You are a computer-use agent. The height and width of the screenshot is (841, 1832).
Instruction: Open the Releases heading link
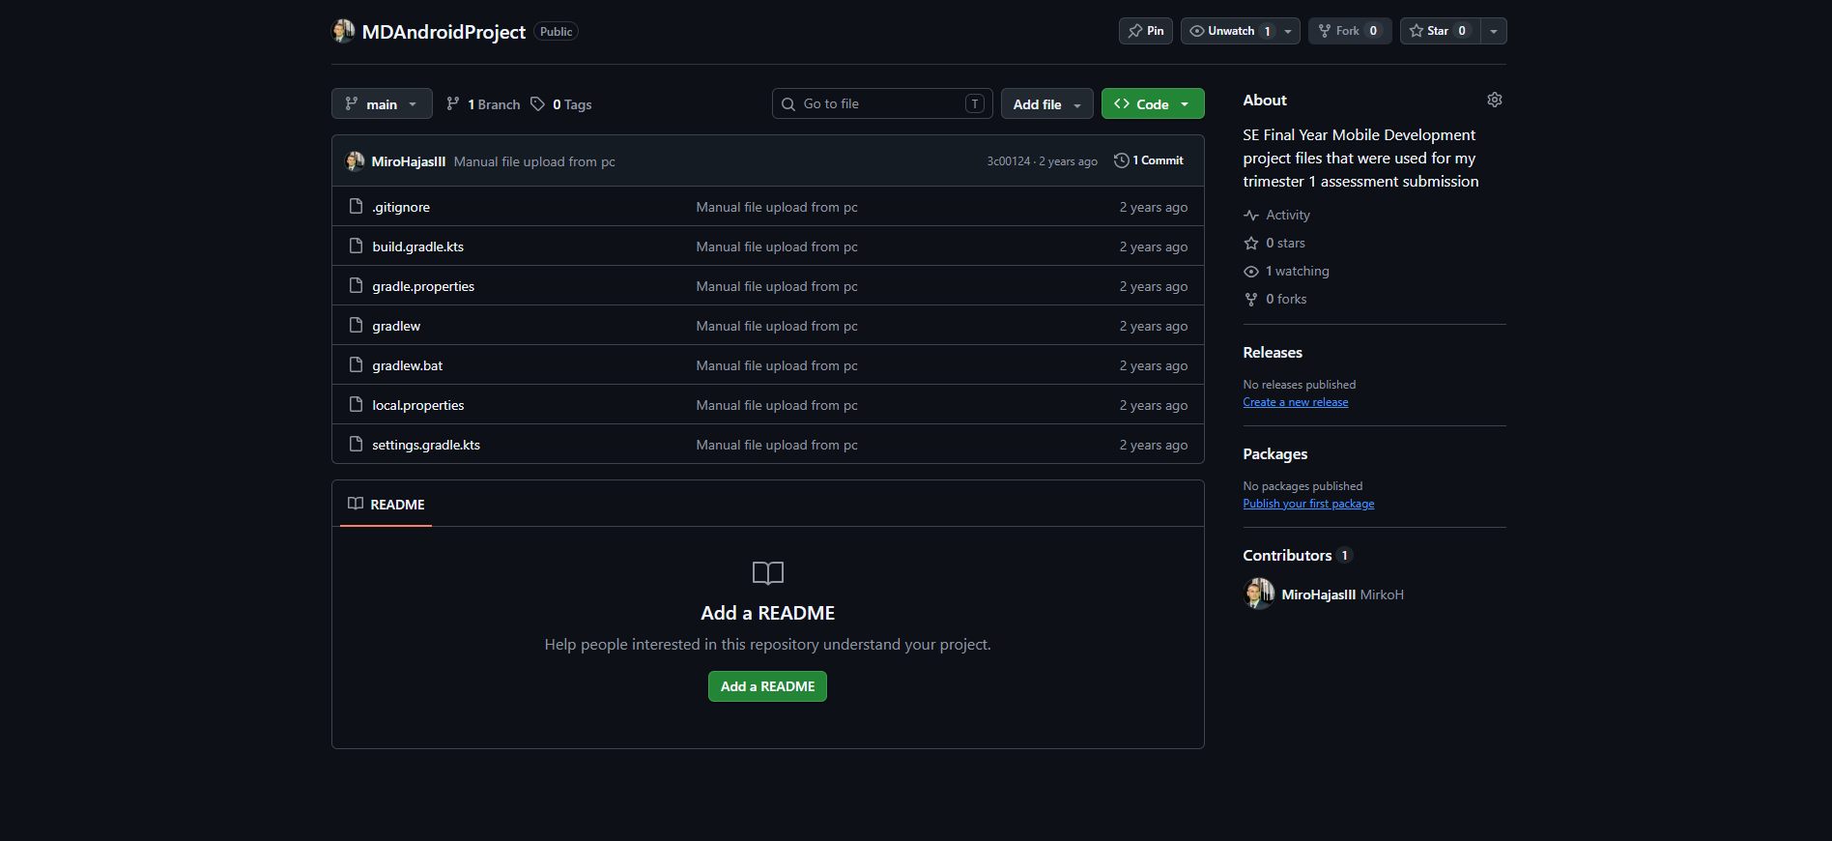point(1273,352)
